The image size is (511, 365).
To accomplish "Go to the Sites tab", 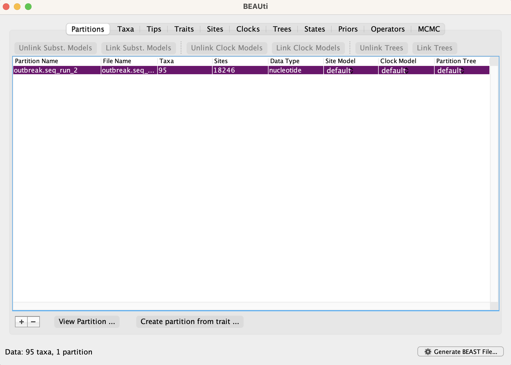I will pyautogui.click(x=215, y=29).
